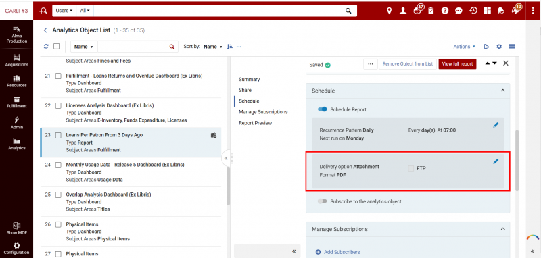
Task: Go back using the arrow beside Analytics Object List
Action: pyautogui.click(x=45, y=30)
